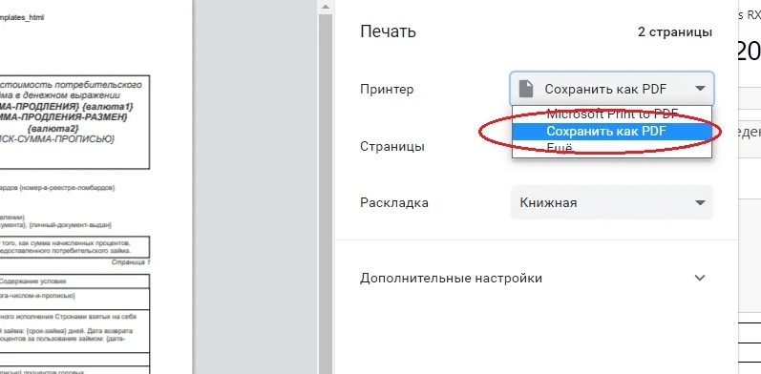The width and height of the screenshot is (761, 374).
Task: Click the chevron next to Дополнительные настройки
Action: pos(699,278)
